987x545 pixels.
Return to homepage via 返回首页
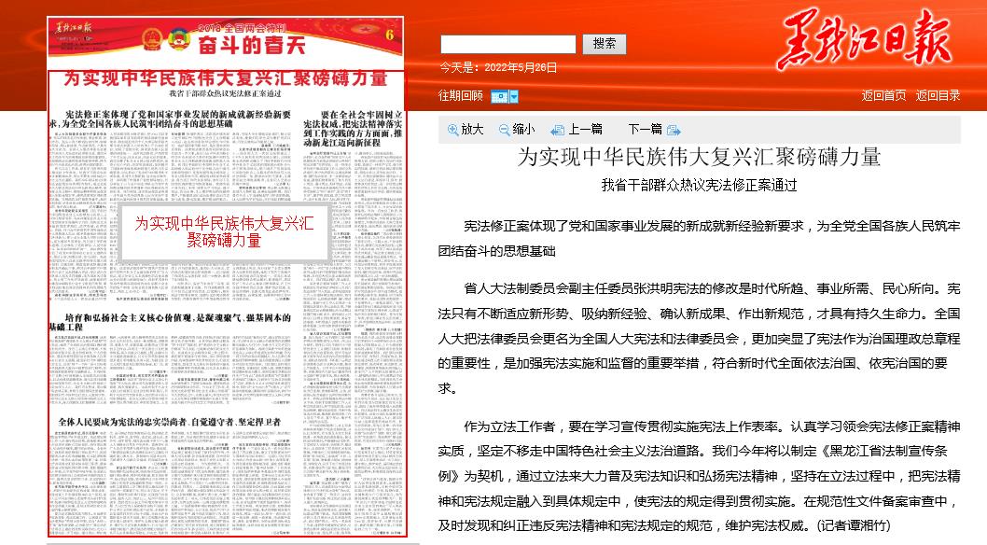click(x=883, y=95)
